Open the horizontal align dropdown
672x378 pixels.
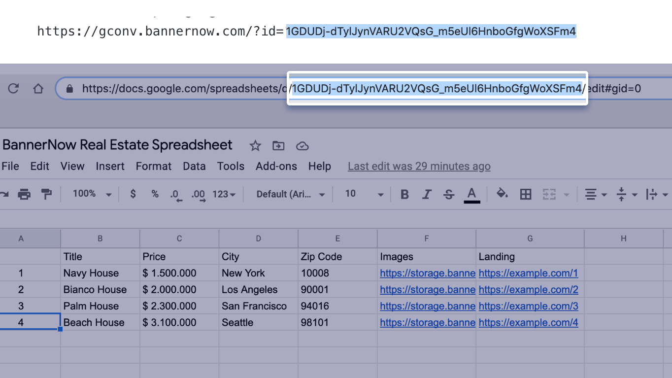[597, 194]
